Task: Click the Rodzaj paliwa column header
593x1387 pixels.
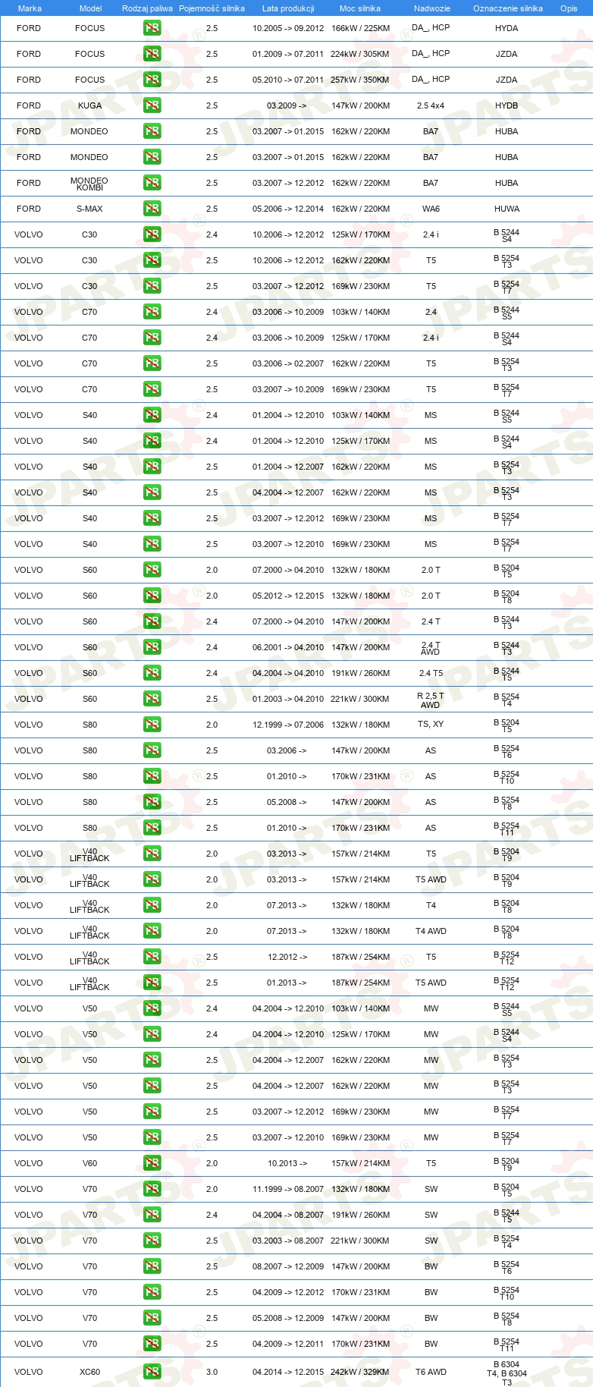Action: click(147, 8)
